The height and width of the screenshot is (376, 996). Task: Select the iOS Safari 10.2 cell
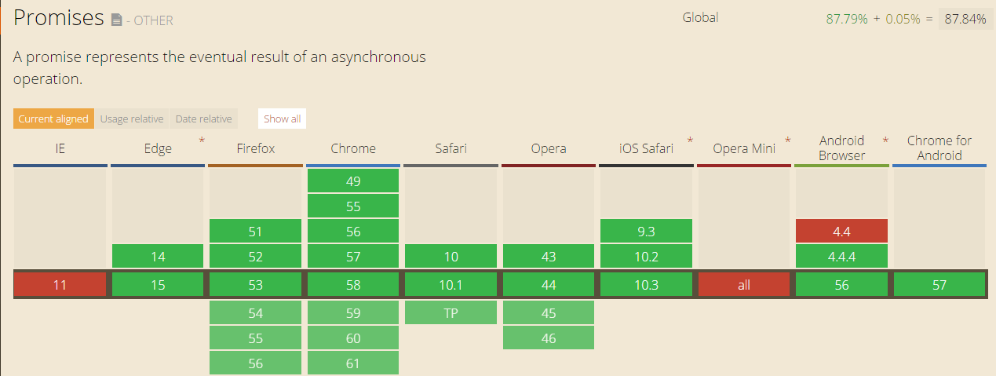coord(646,256)
